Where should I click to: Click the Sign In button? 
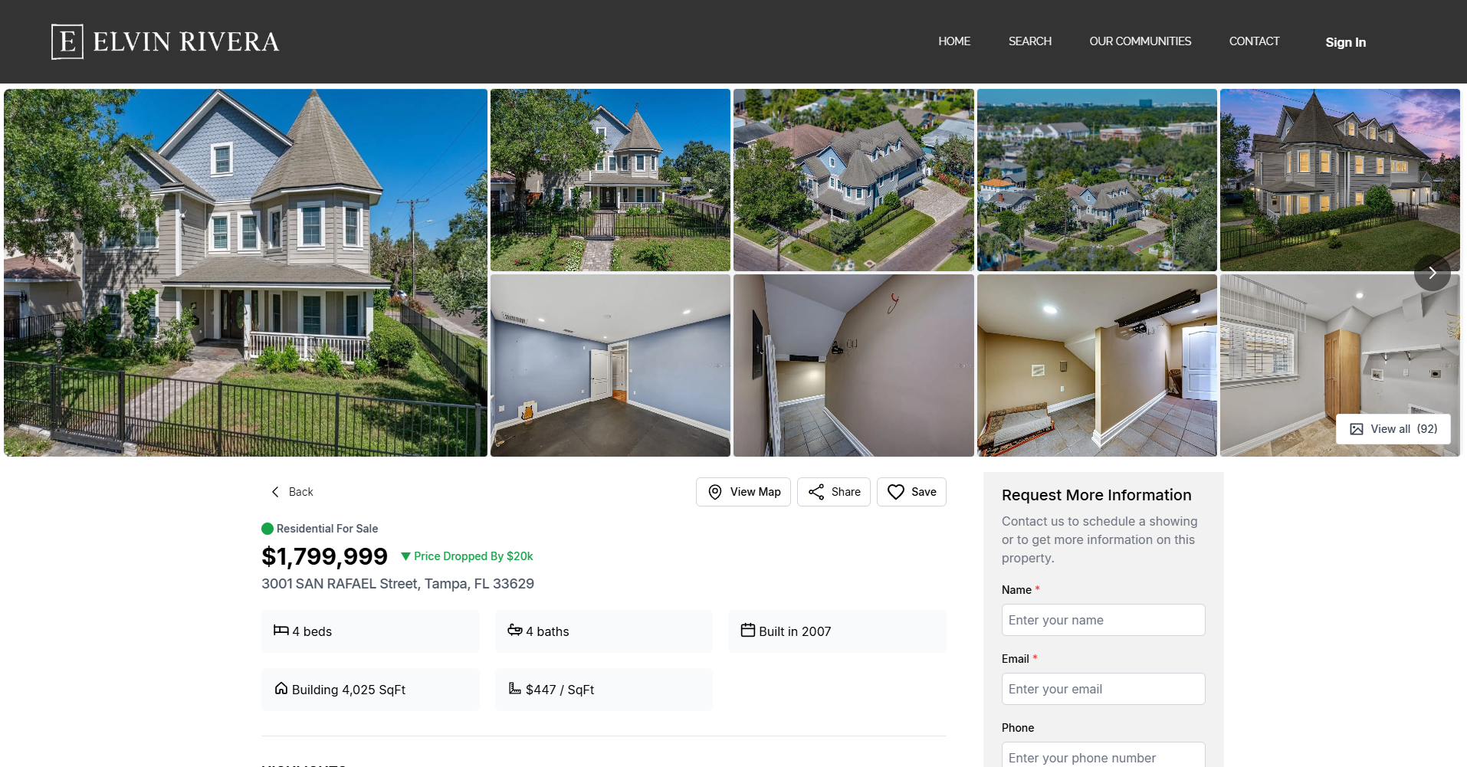(x=1345, y=42)
